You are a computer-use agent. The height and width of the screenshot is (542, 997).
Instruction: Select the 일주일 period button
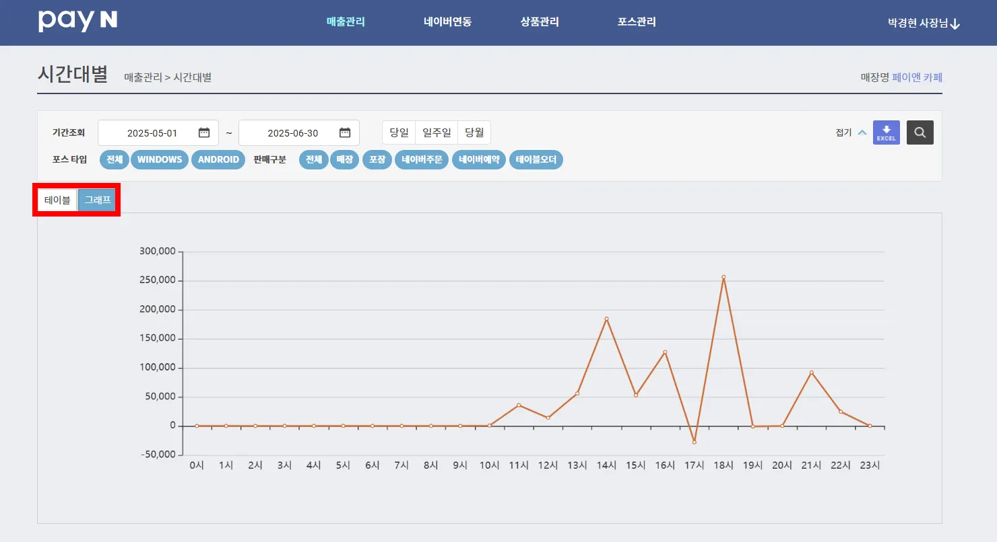[x=437, y=132]
